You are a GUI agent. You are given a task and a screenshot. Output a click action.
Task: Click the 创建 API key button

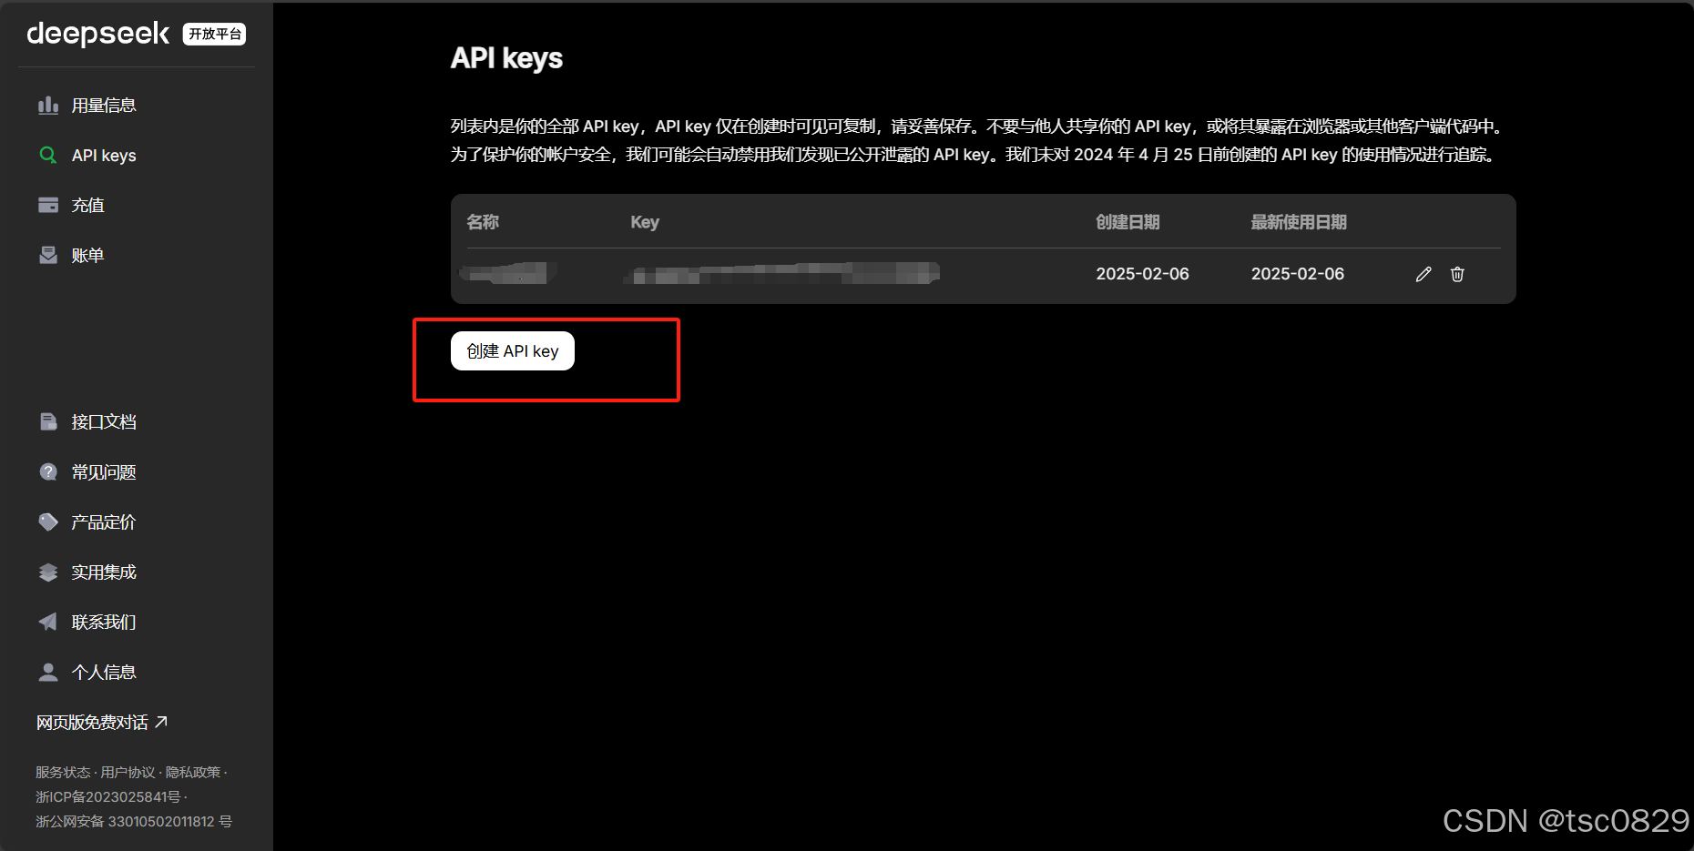513,351
